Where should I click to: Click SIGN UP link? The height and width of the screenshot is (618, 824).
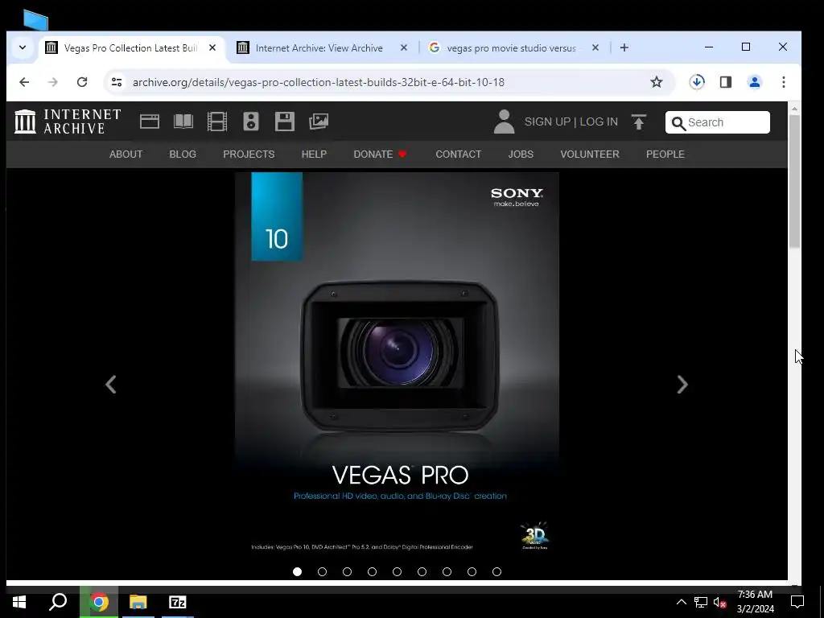click(547, 122)
